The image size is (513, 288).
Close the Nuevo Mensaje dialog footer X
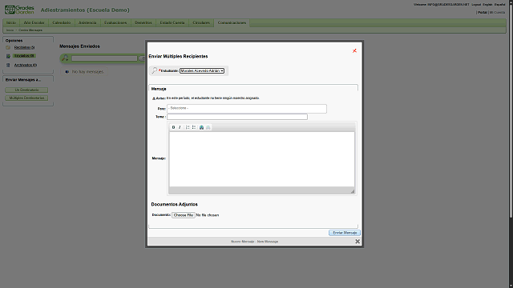click(x=357, y=242)
